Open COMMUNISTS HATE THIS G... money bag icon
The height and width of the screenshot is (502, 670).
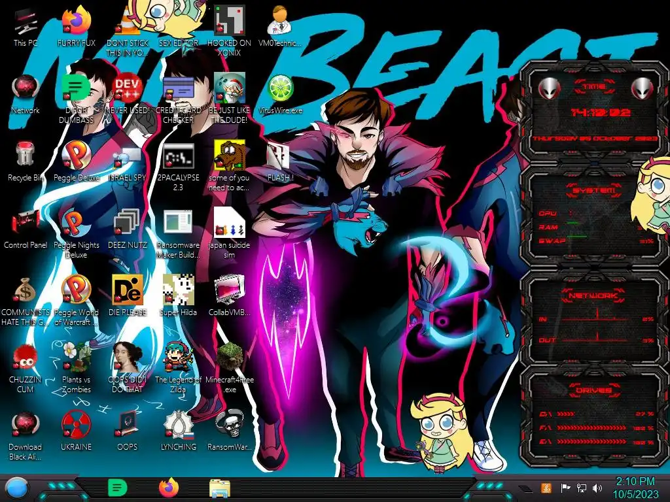pos(26,302)
